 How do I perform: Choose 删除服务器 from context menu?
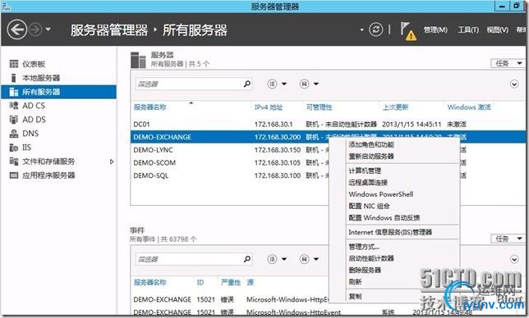(x=365, y=270)
